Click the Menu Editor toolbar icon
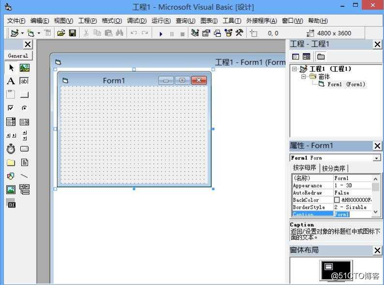The width and height of the screenshot is (384, 285). (48, 33)
